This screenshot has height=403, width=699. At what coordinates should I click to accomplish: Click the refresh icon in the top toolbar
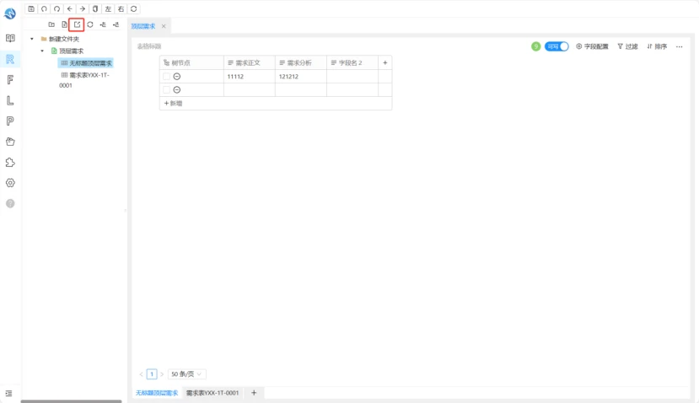point(134,9)
